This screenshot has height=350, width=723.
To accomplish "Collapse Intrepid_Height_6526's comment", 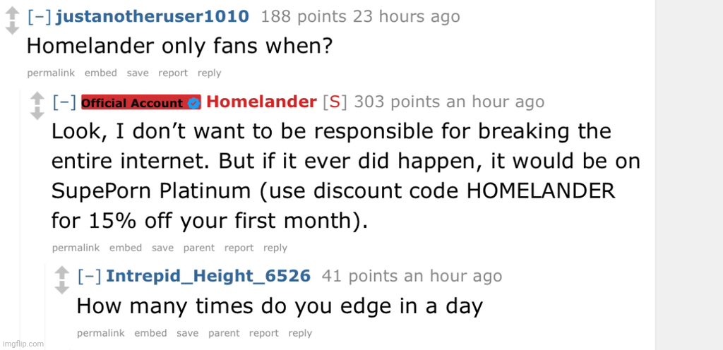I will tap(90, 276).
